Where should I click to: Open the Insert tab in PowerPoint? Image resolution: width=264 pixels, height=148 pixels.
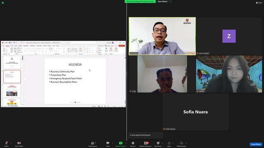click(12, 46)
